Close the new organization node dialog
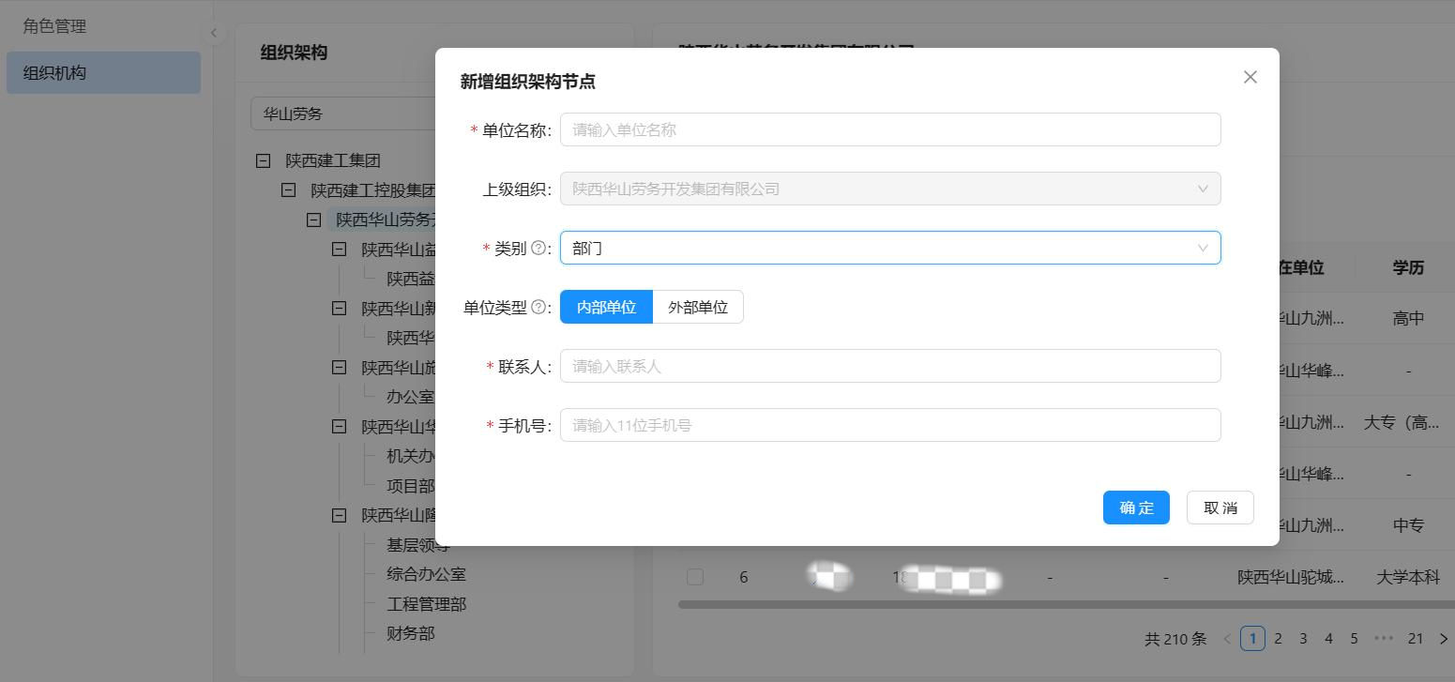This screenshot has height=682, width=1455. pyautogui.click(x=1250, y=77)
